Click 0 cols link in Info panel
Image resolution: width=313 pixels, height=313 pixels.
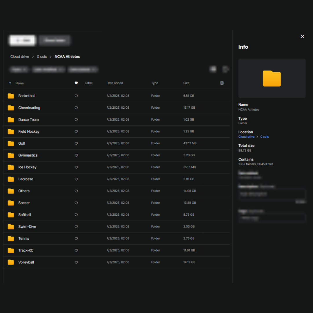point(264,137)
